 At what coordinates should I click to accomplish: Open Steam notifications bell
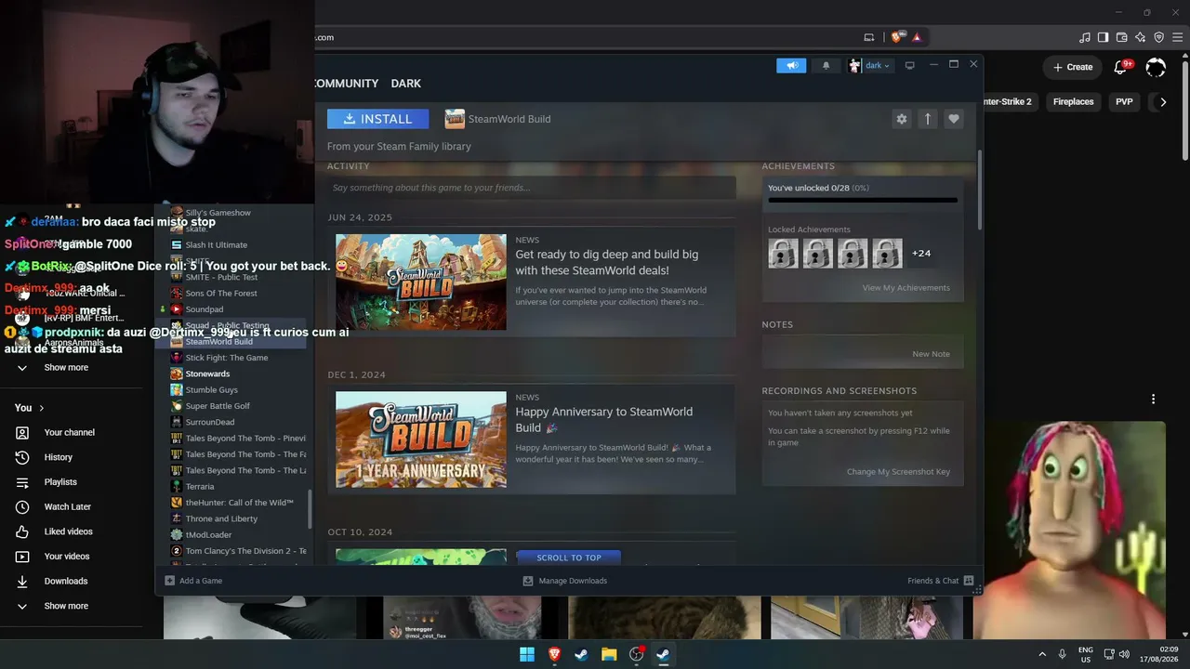826,65
